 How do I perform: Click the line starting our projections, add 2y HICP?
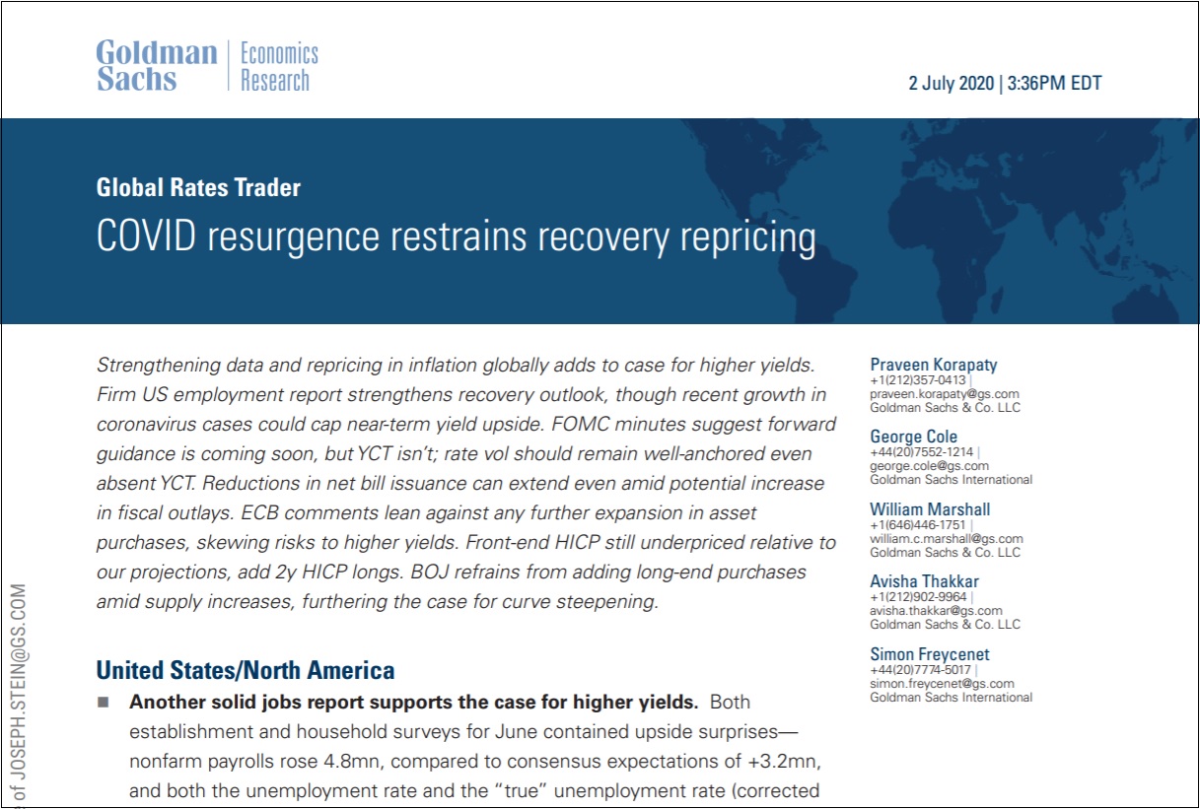tap(451, 573)
